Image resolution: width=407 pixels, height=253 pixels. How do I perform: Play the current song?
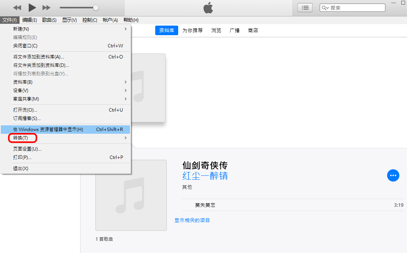[32, 8]
